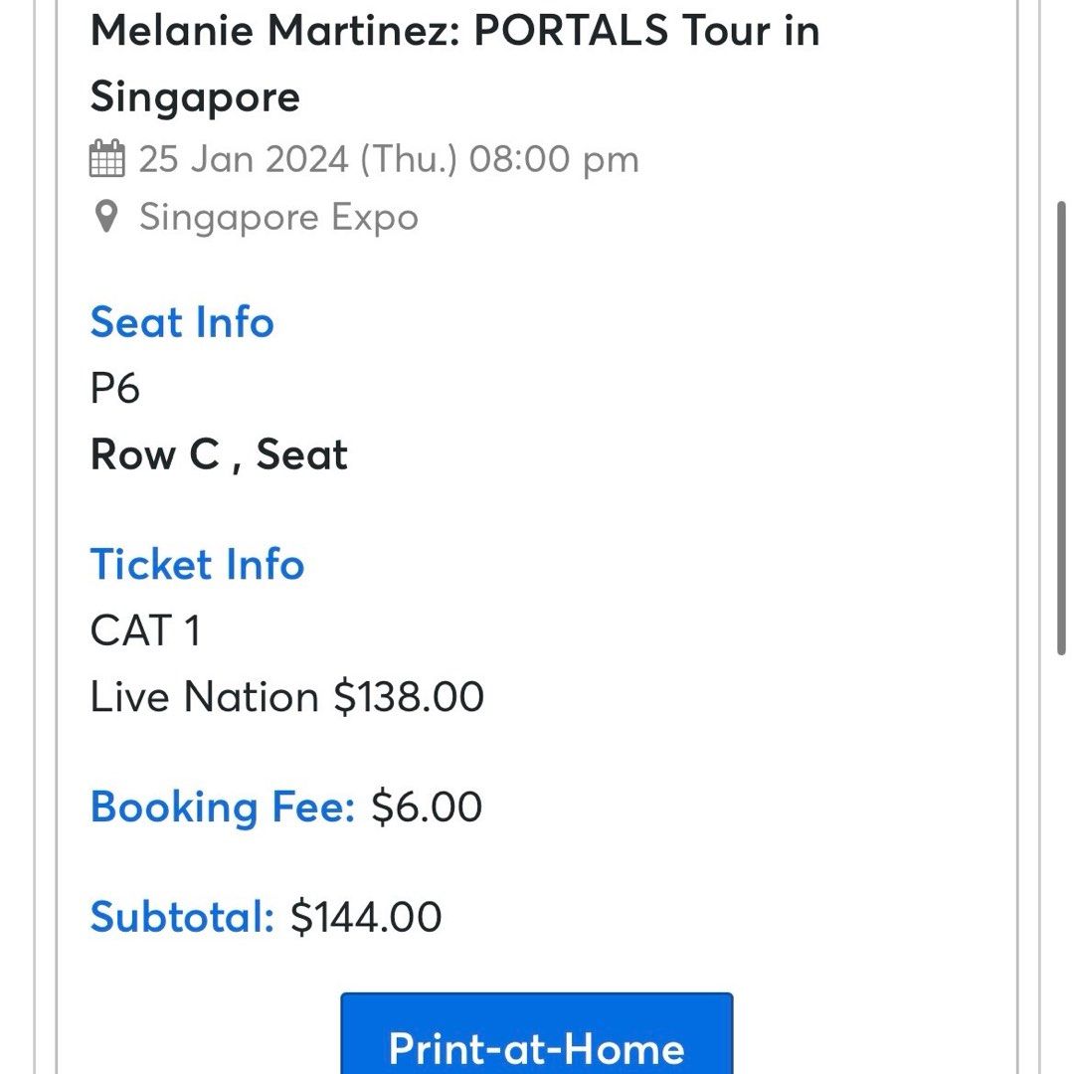Select the Singapore Expo venue text
This screenshot has height=1074, width=1074.
tap(278, 217)
